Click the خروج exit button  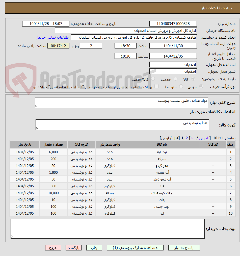coord(53,248)
